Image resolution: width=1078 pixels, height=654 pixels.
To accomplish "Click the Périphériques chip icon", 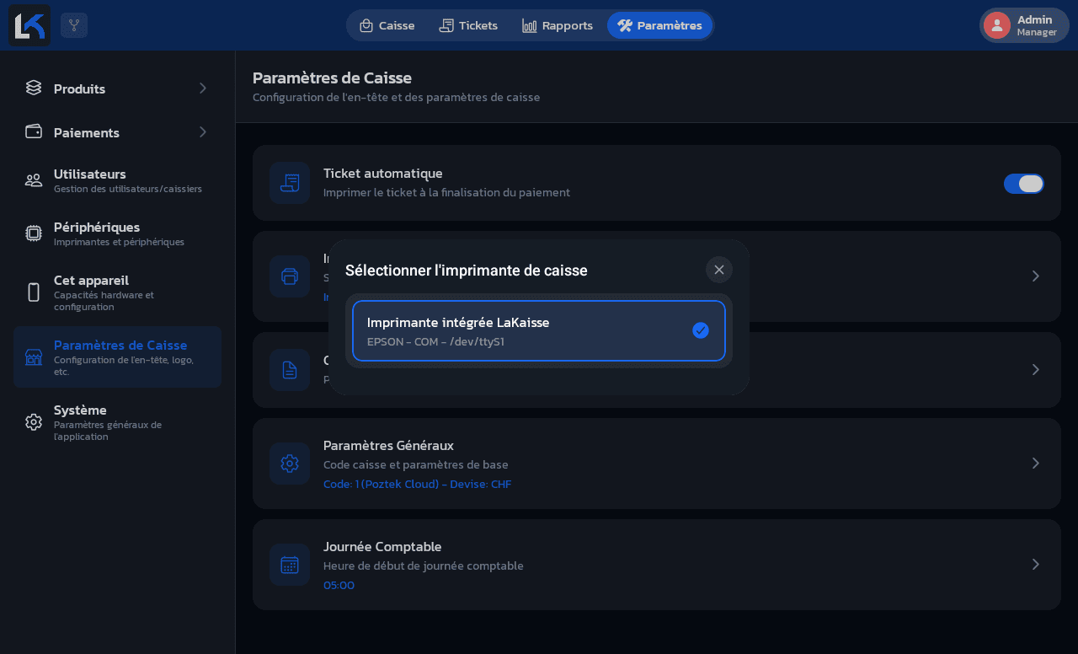I will 34,233.
